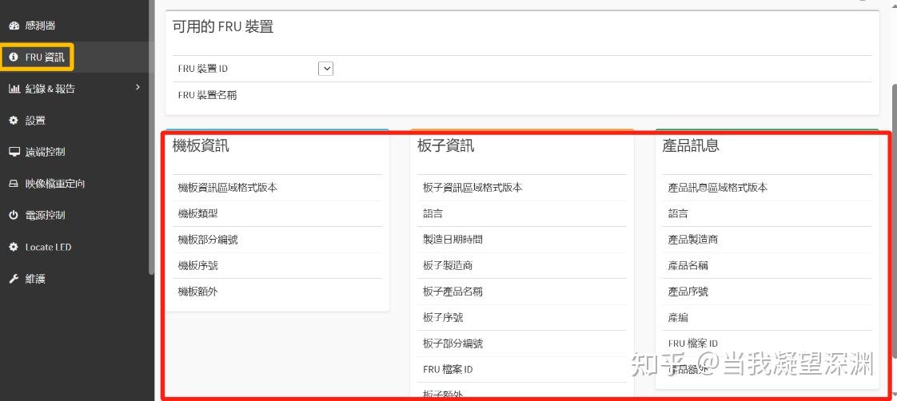This screenshot has height=401, width=897.
Task: Click the sidebar vertical scrollbar
Action: (152, 137)
